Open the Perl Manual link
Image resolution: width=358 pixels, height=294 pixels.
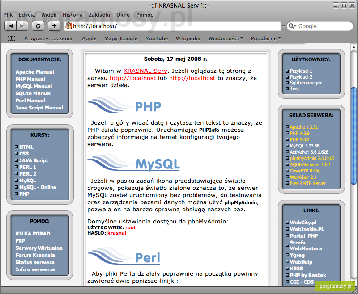click(30, 101)
